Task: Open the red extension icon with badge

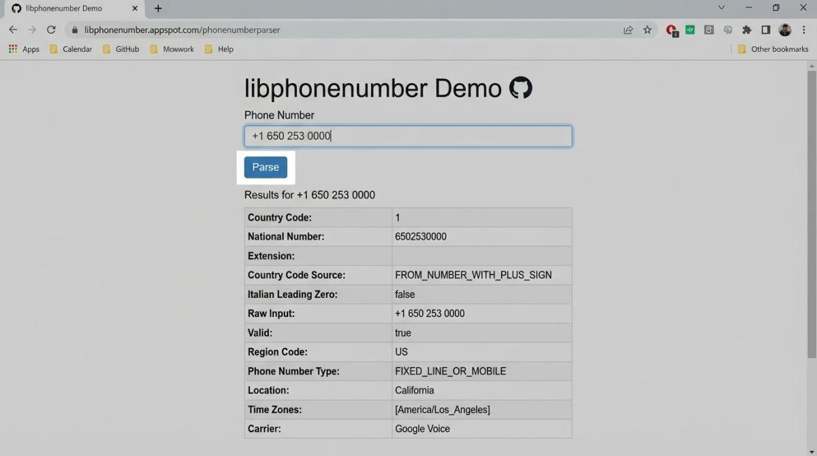Action: coord(671,30)
